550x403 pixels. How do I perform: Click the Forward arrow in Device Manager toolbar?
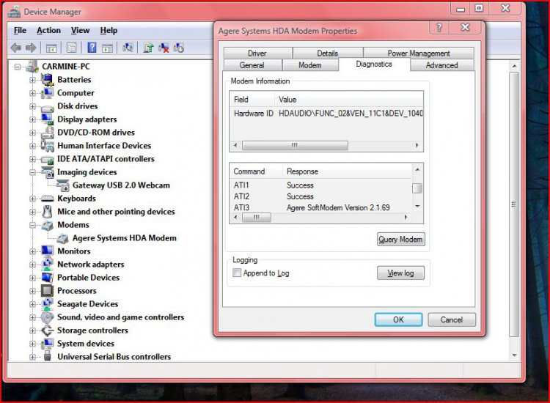(x=32, y=48)
